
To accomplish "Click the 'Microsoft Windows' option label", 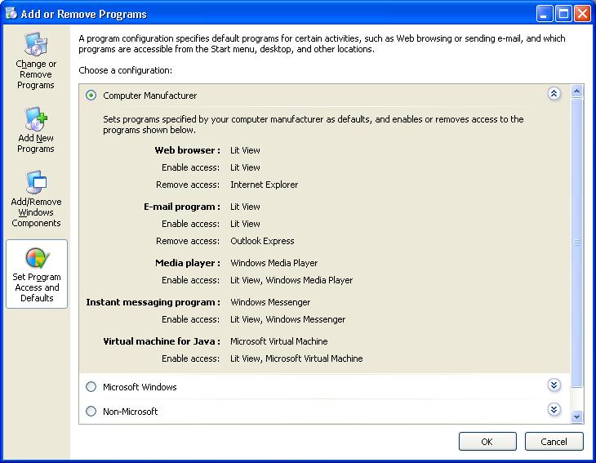I will pos(140,387).
